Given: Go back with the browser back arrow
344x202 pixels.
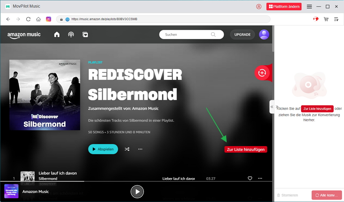Looking at the screenshot, I should tap(8, 19).
